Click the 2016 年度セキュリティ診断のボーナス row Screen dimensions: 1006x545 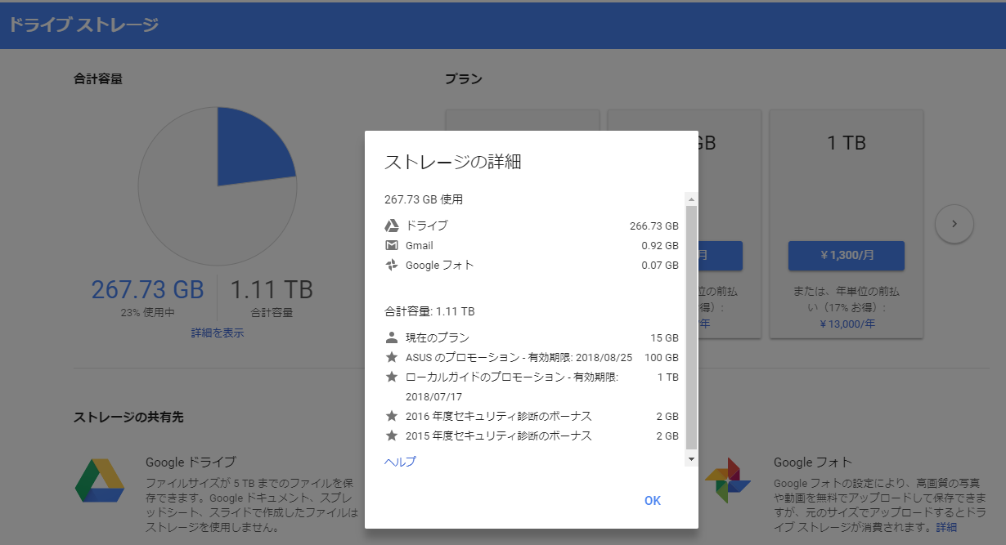pyautogui.click(x=532, y=416)
